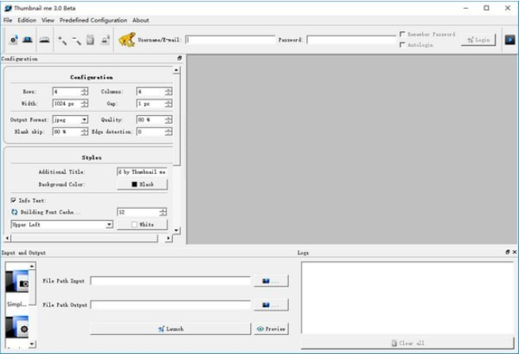
Task: Open the Predefined Configuration menu
Action: tap(93, 20)
